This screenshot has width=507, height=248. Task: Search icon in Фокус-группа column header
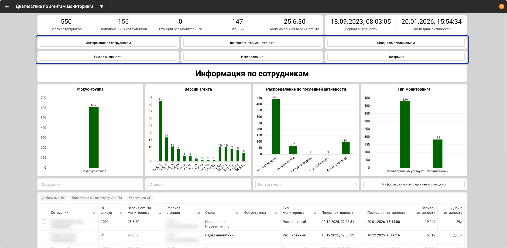coord(276,213)
